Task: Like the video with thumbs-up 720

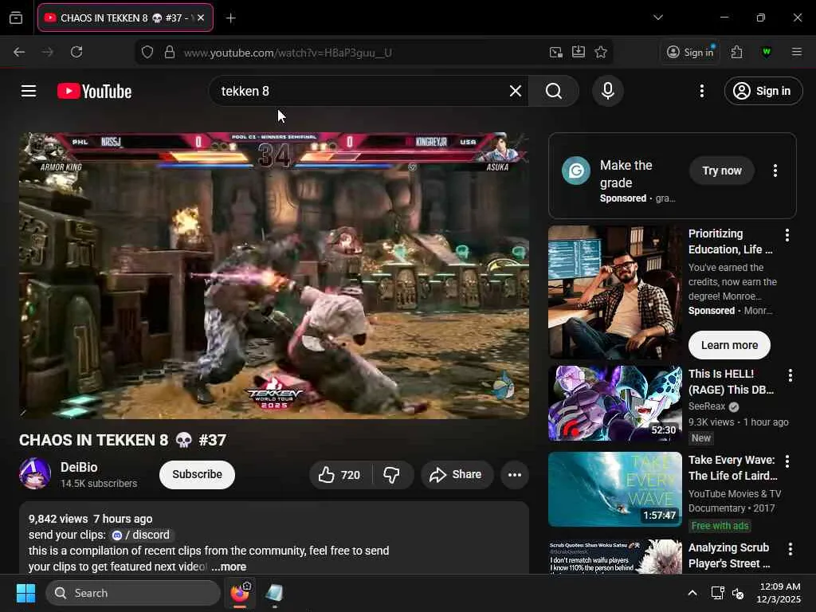Action: coord(340,475)
